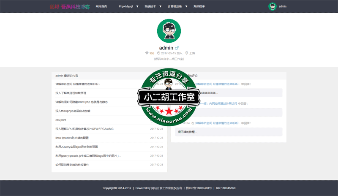
Task: Open article 深入了解类延迟加载原理
Action: (x=71, y=93)
